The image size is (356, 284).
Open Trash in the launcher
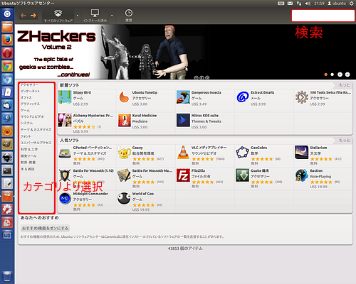(x=7, y=276)
